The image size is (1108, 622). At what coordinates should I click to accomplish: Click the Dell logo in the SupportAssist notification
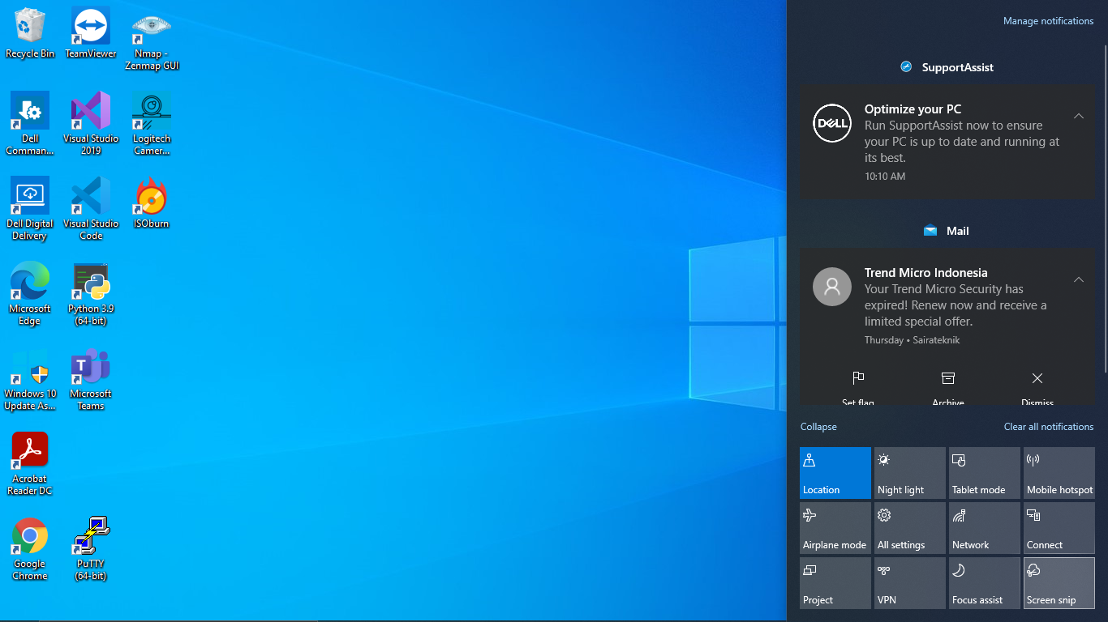832,123
